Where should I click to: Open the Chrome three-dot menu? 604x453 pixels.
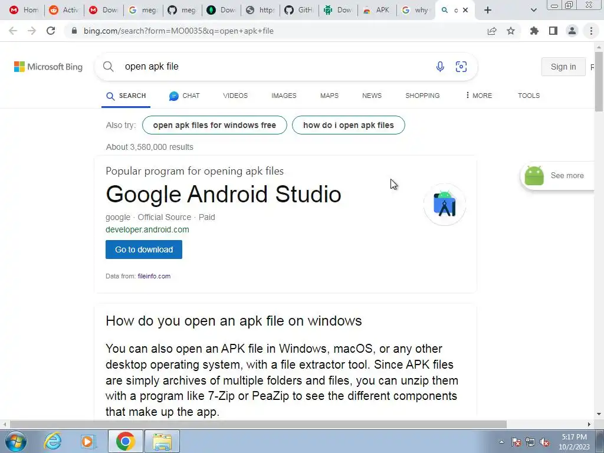pyautogui.click(x=591, y=31)
